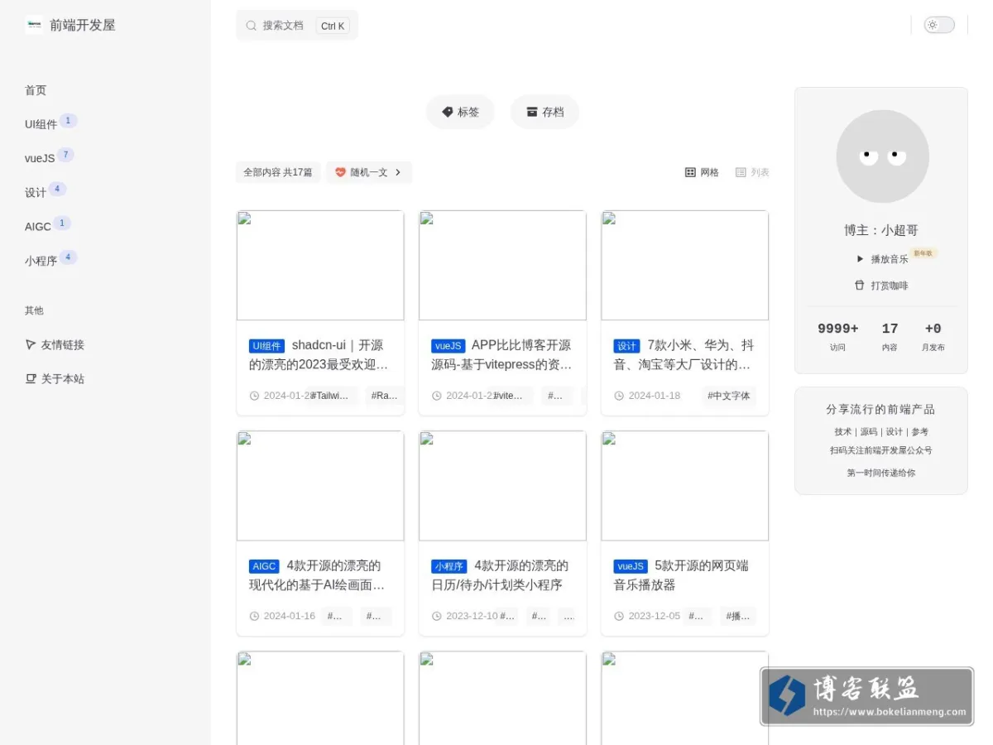Click the 9999+ 访问 visit count
Viewport: 993px width, 745px height.
tap(838, 337)
